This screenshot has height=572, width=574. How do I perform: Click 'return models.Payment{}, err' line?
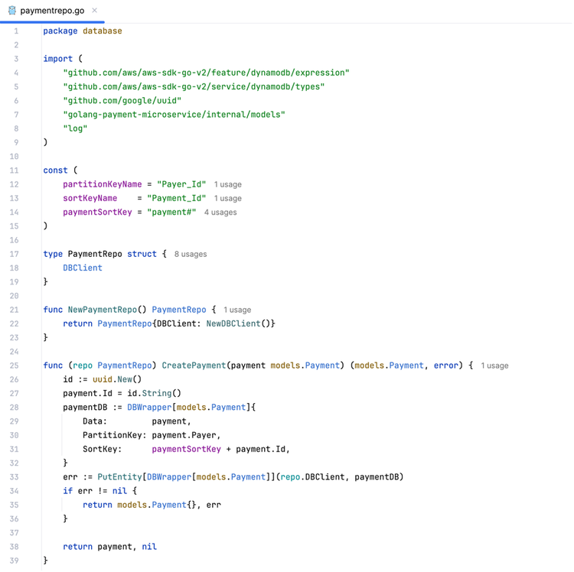click(x=152, y=505)
